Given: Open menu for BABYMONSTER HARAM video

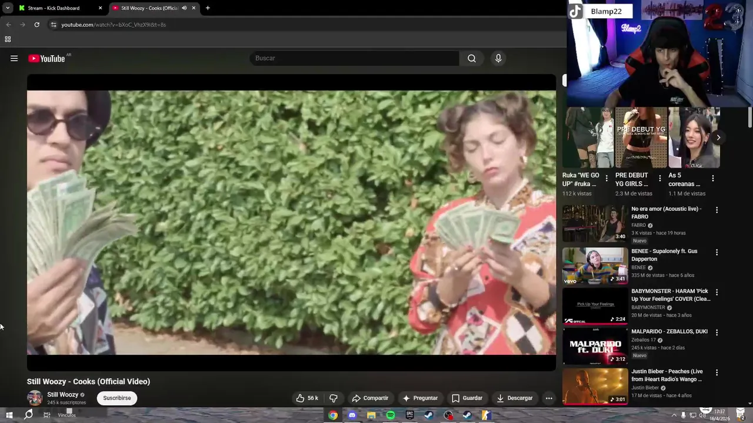Looking at the screenshot, I should click(x=717, y=292).
